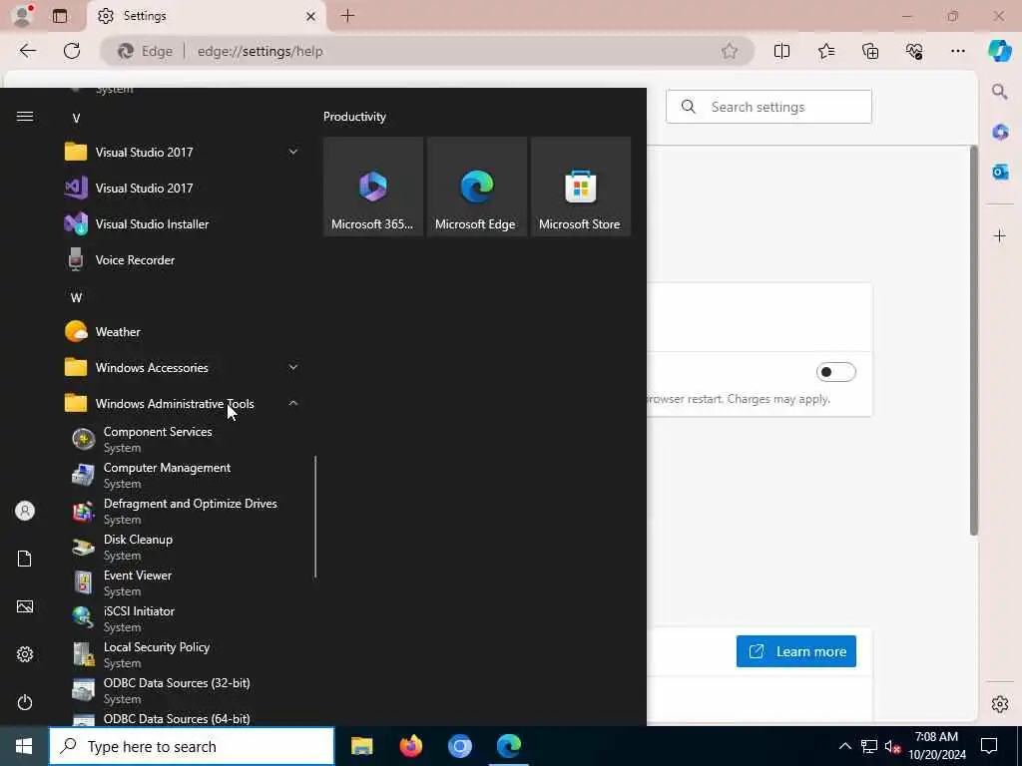Open the notification center
The width and height of the screenshot is (1022, 766).
(x=989, y=746)
